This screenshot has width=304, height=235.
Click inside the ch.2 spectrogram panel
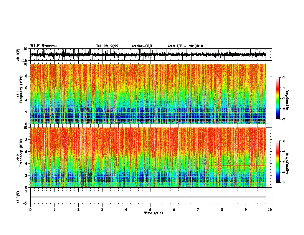tap(148, 157)
